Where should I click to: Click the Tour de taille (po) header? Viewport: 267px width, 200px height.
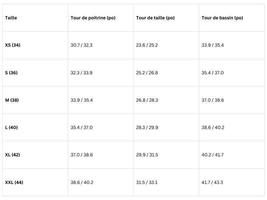[x=155, y=18]
